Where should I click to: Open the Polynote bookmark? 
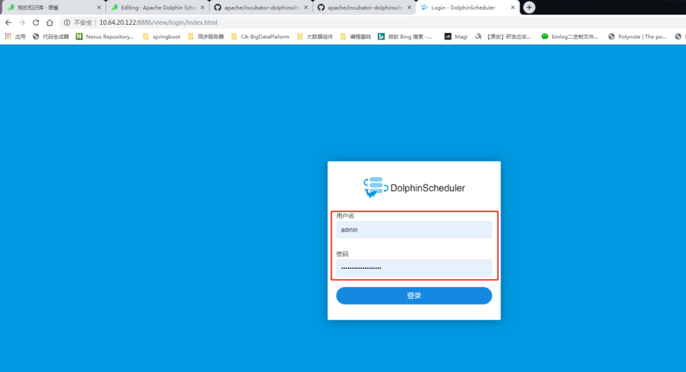[638, 37]
